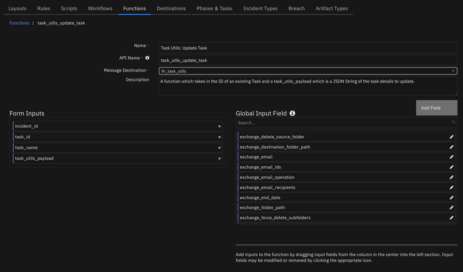Select exchange_force_delete_subfolders in the global list
463x272 pixels.
346,218
